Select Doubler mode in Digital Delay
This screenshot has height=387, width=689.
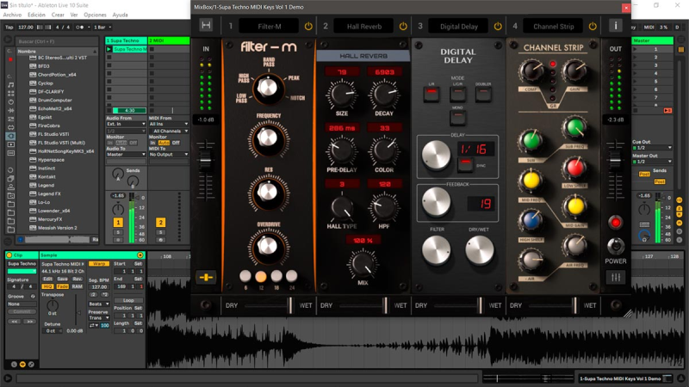pyautogui.click(x=483, y=94)
